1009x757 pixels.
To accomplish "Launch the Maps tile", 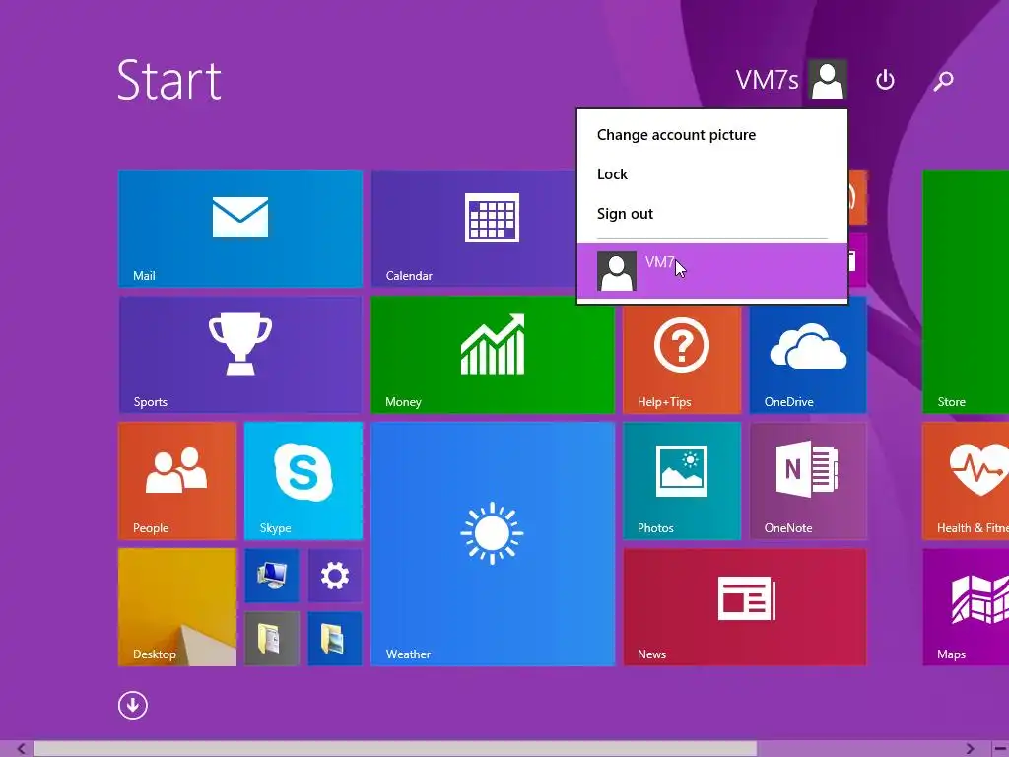I will [x=966, y=606].
